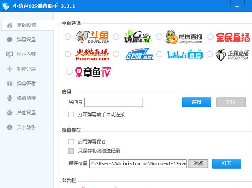Image resolution: width=252 pixels, height=188 pixels.
Task: Select the Douyu radio button
Action: coord(68,37)
